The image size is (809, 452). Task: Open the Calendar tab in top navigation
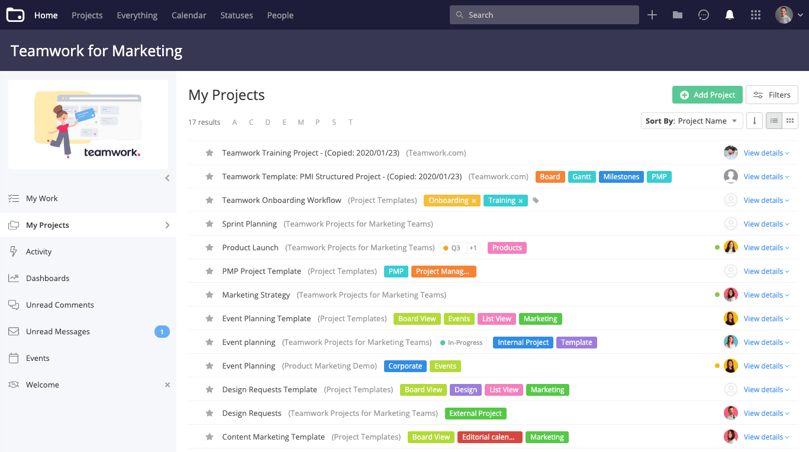coord(189,15)
